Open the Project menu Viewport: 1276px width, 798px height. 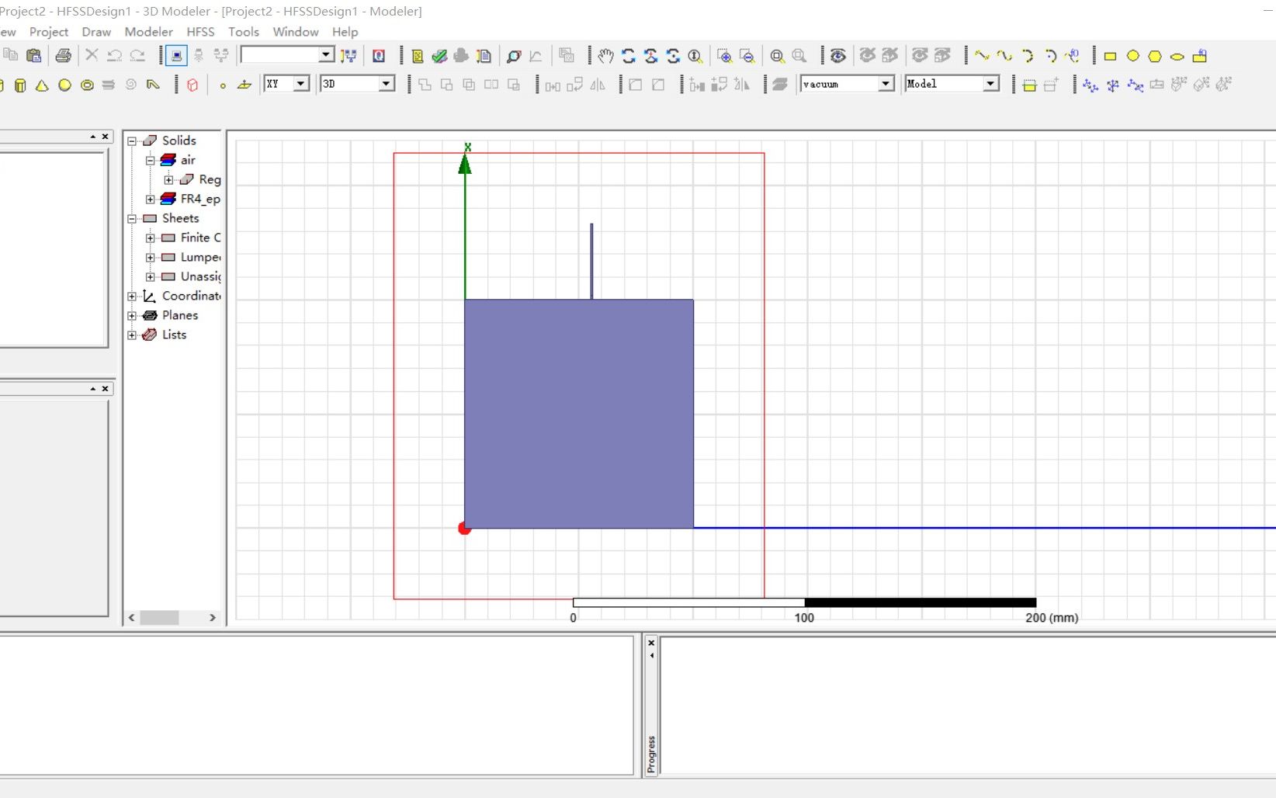point(49,32)
